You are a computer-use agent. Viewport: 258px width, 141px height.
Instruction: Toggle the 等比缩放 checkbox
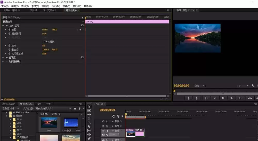pos(44,42)
